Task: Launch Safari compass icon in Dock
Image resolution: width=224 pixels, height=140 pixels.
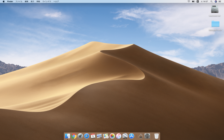Action: pos(87,136)
